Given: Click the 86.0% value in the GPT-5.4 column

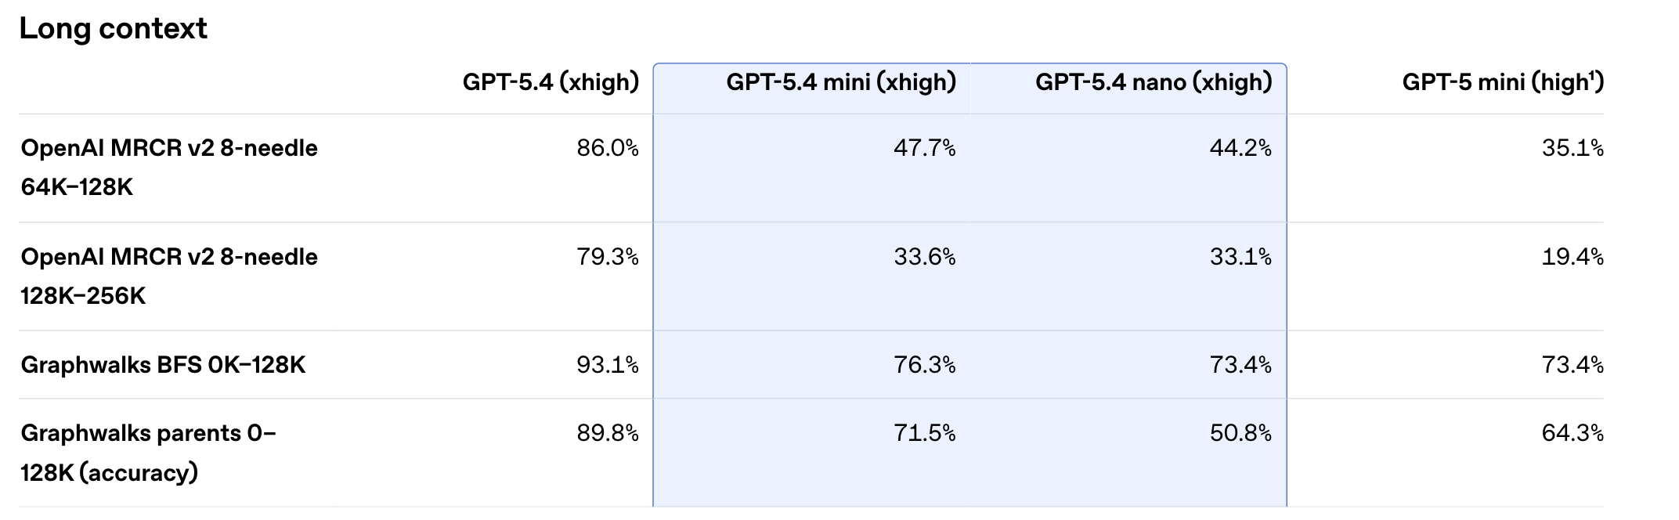Looking at the screenshot, I should click(x=608, y=148).
